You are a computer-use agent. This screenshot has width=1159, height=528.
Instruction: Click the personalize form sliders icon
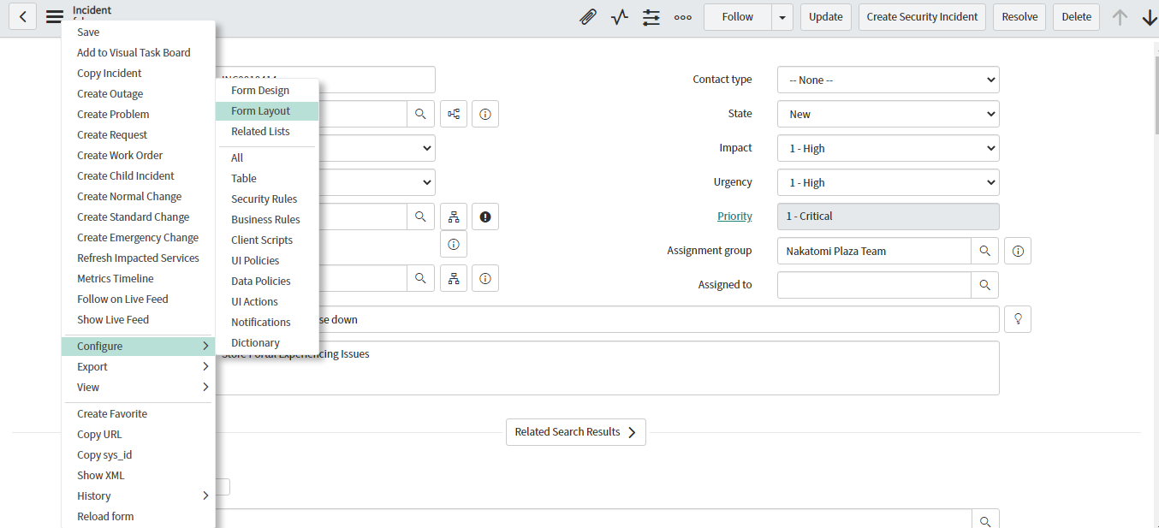651,17
